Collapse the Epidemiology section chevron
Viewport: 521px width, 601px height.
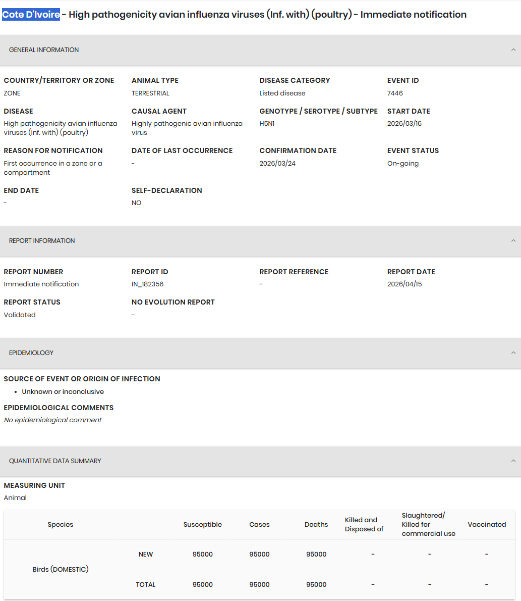513,353
